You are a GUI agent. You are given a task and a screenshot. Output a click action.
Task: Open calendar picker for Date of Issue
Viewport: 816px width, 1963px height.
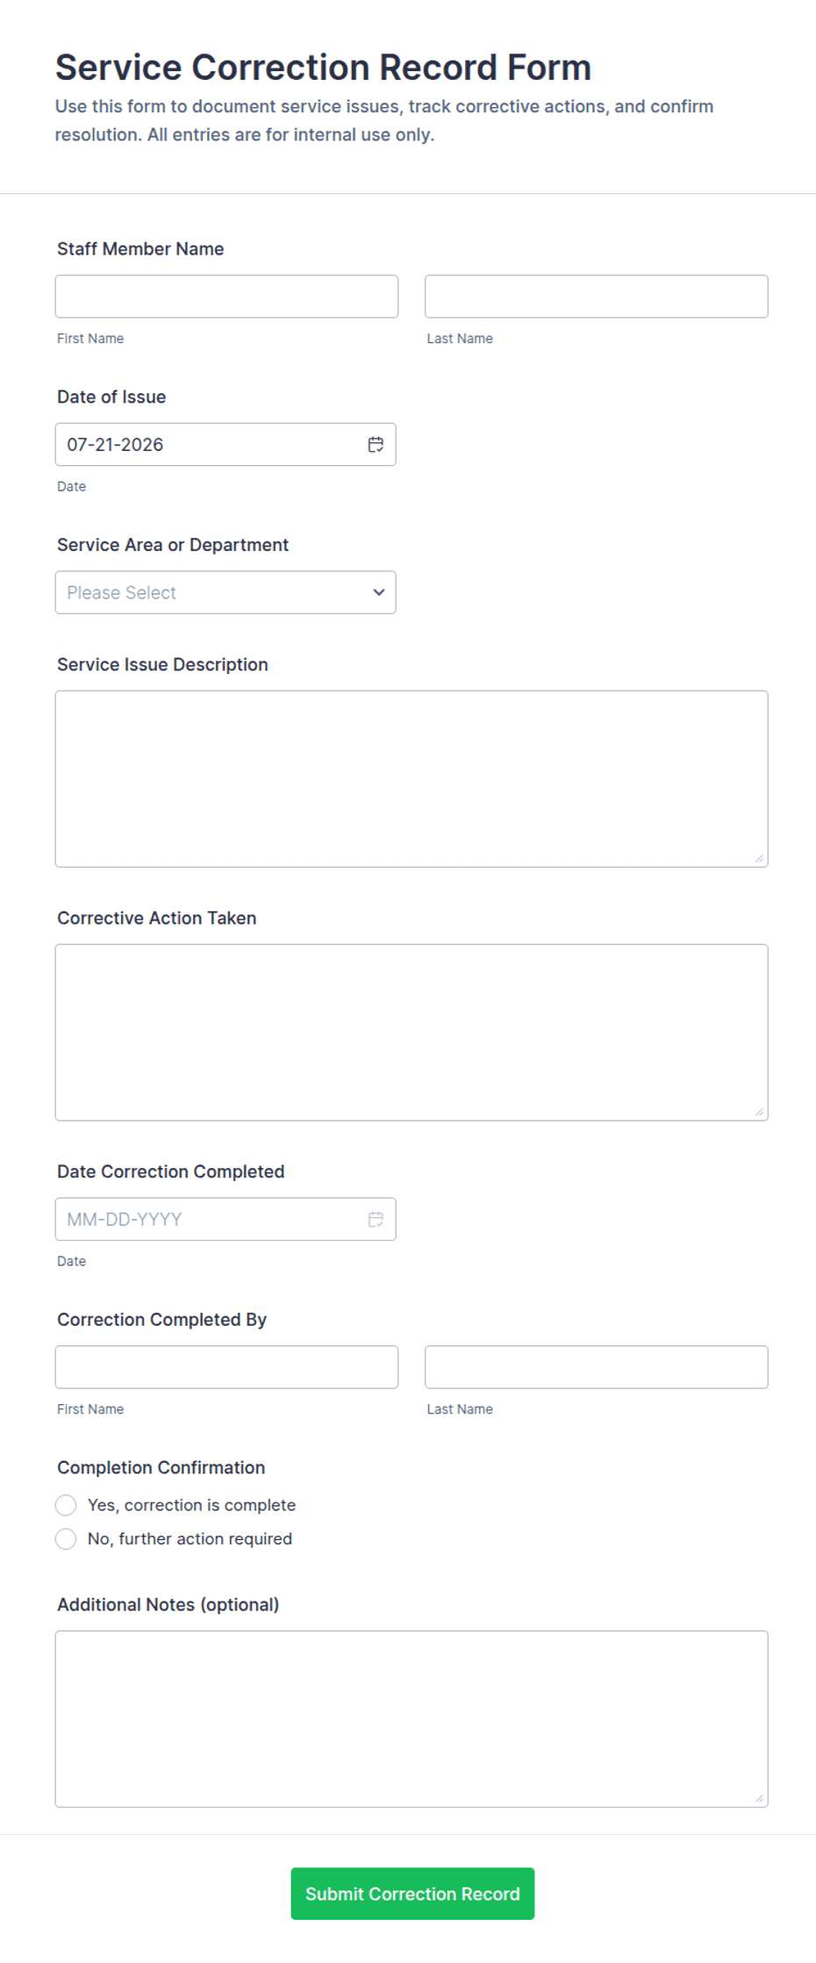376,445
